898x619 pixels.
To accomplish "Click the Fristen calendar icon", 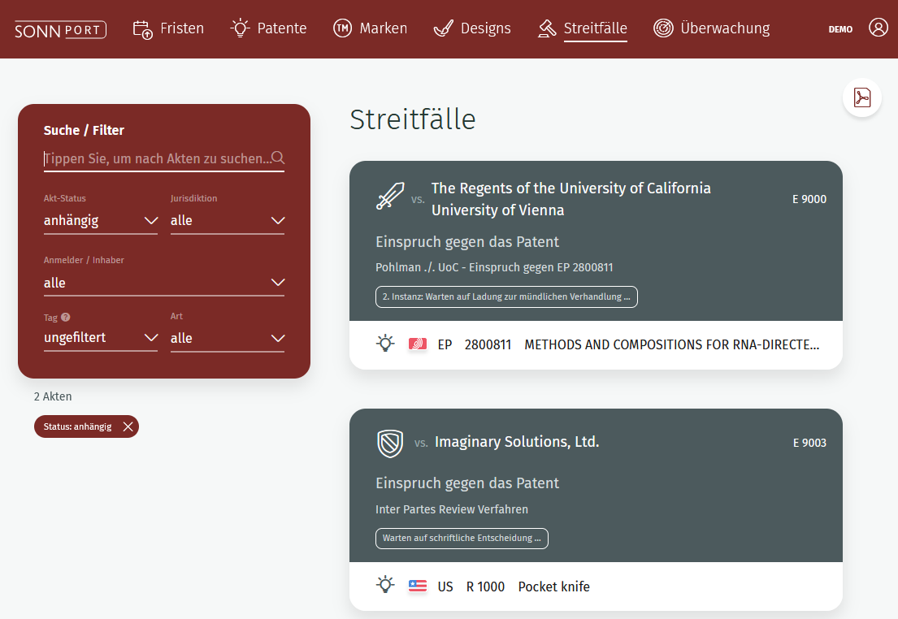I will pos(142,29).
